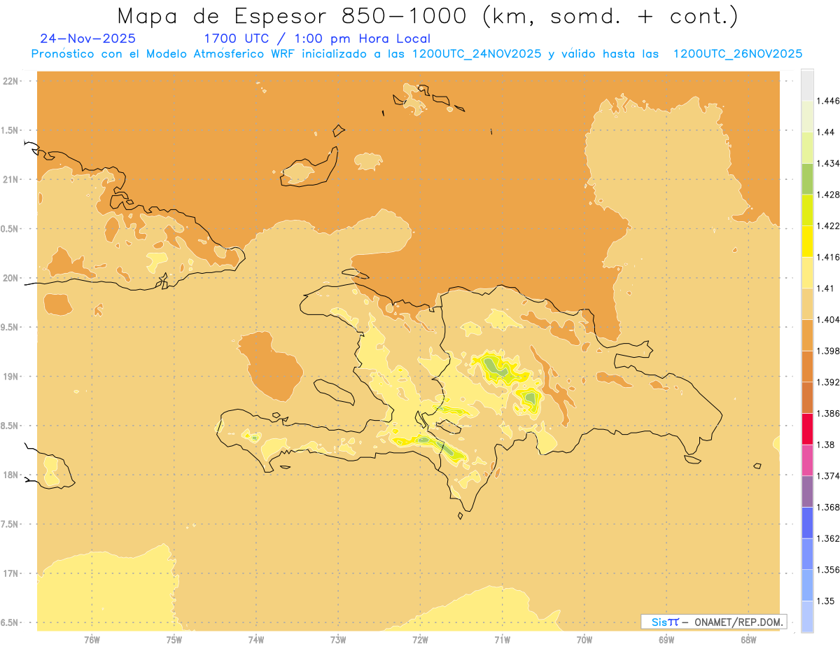Select the valid-until time '1200UTC_26NOV2025'
Screen dimensions: 840x649
737,54
